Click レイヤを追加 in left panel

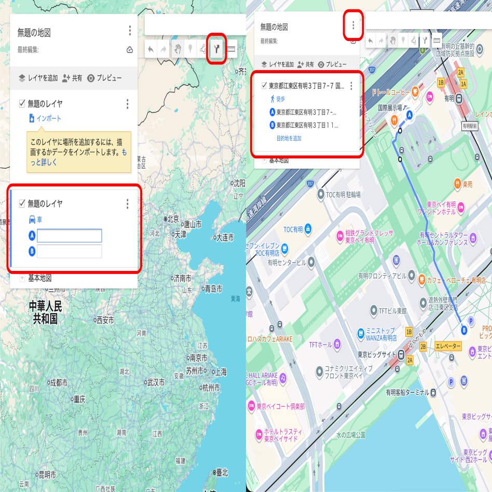click(x=38, y=78)
